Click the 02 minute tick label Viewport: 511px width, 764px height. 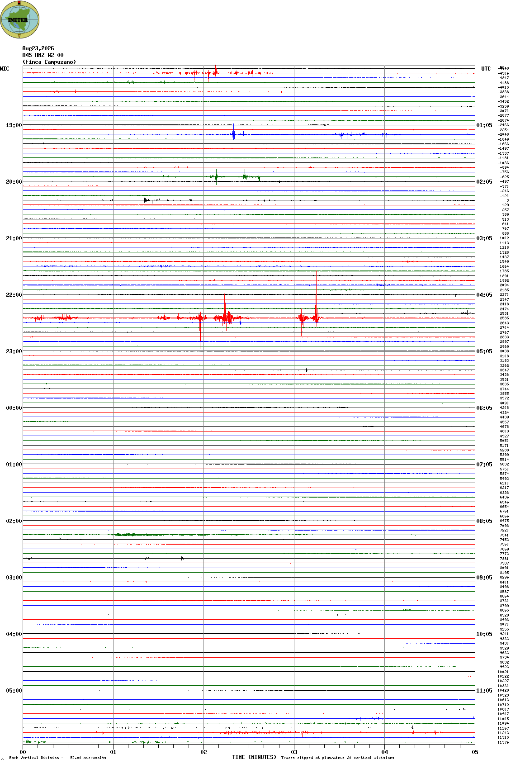[x=203, y=753]
